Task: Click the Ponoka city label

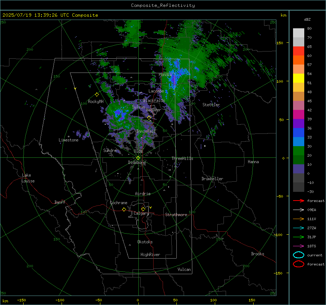Action: click(x=165, y=75)
